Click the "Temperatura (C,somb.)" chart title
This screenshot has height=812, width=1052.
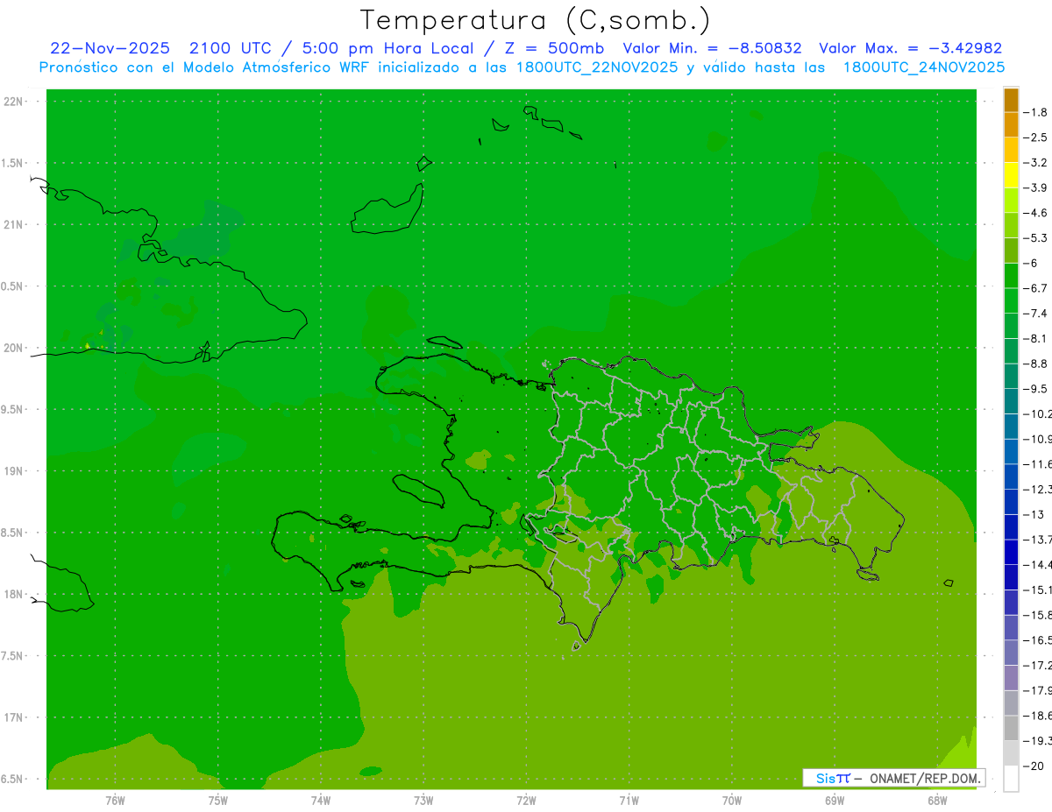pos(536,19)
